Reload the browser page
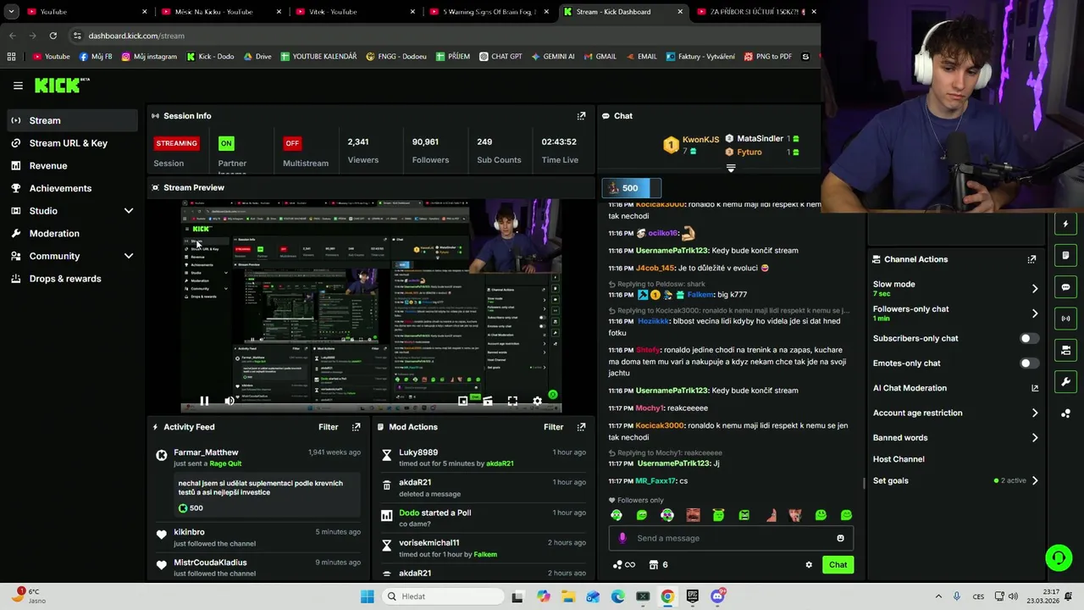The height and width of the screenshot is (610, 1084). (53, 36)
